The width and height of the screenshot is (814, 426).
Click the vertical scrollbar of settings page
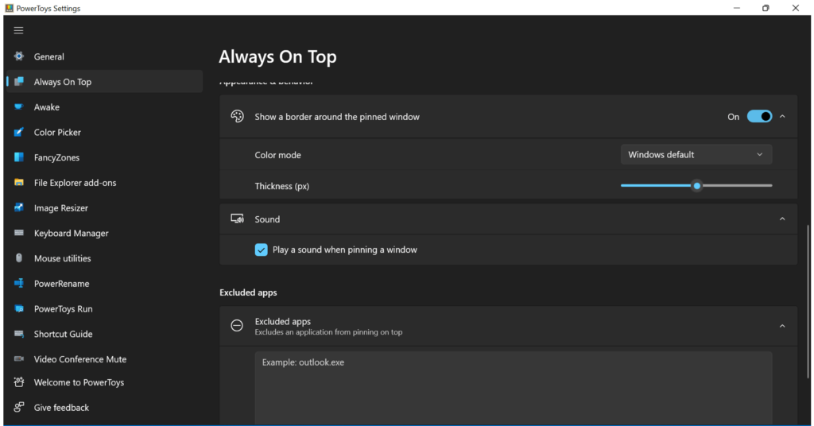(808, 301)
